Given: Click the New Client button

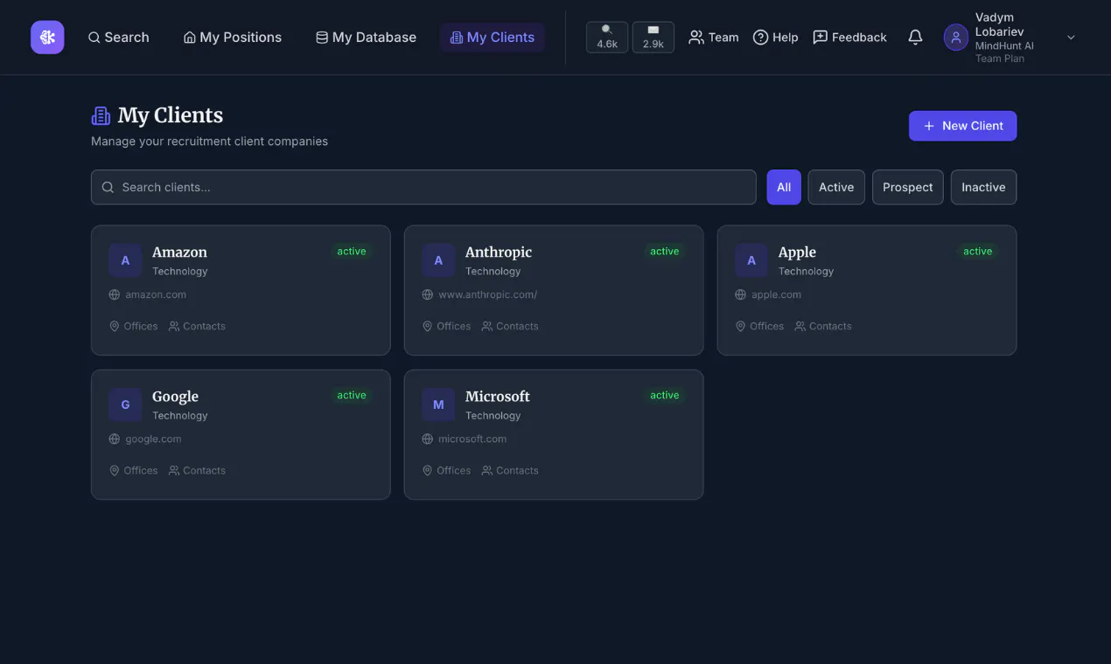Looking at the screenshot, I should (962, 126).
